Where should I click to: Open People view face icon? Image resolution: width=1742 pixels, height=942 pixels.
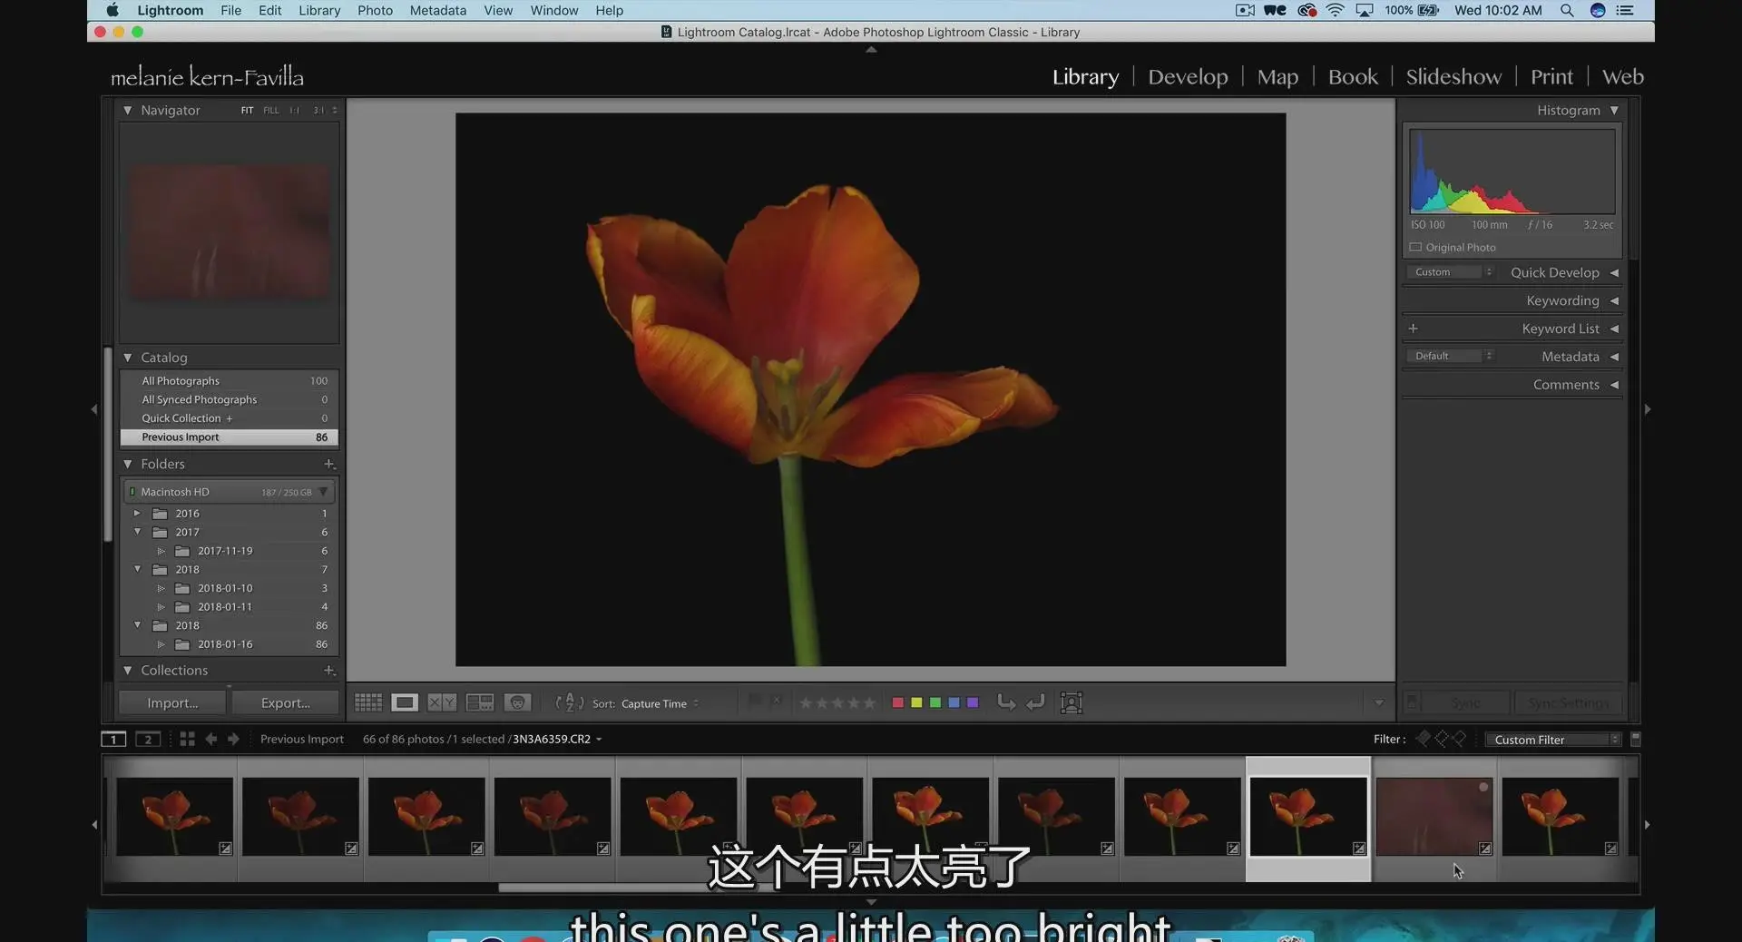pos(517,702)
